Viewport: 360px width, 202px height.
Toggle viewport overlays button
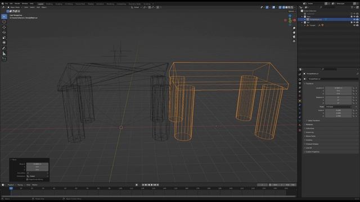click(274, 7)
